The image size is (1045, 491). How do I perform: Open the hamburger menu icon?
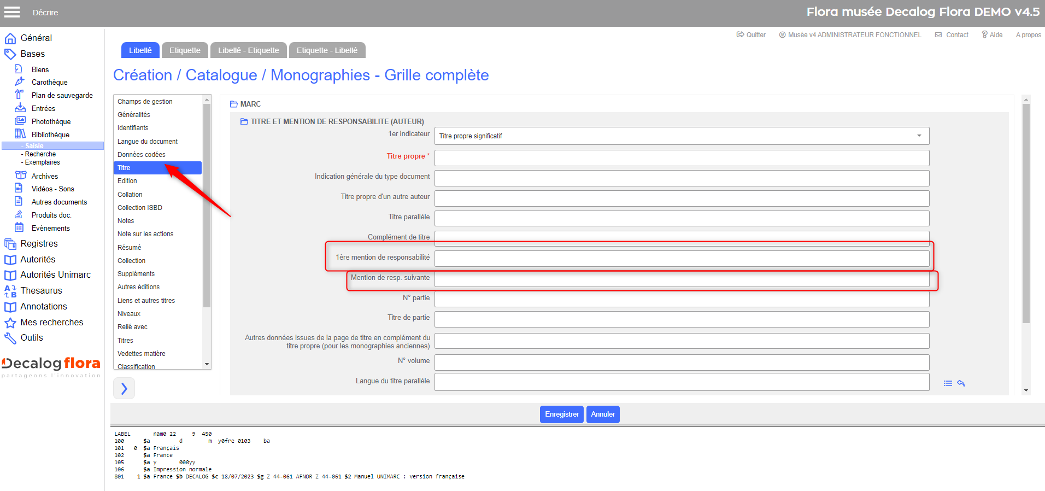click(12, 12)
